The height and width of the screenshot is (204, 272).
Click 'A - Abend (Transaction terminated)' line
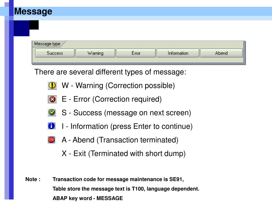120,140
